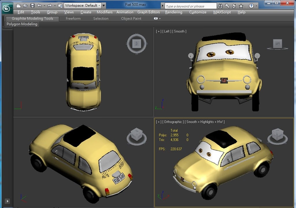Screen dimensions: 296x208
Task: Click the ViewCube in the Left viewport
Action: coord(277,44)
